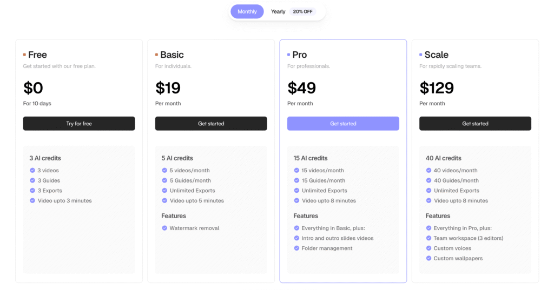Click checkmark beside Team workspace (3 editors)
Screen dimensions: 554x290
tap(428, 238)
